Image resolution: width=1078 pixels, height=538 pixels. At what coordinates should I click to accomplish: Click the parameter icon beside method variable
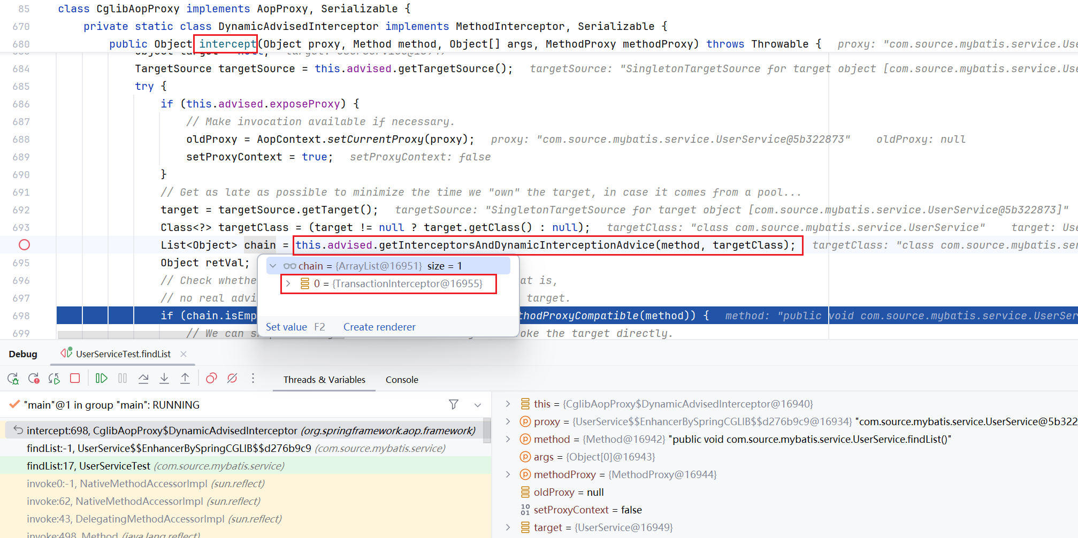(525, 439)
